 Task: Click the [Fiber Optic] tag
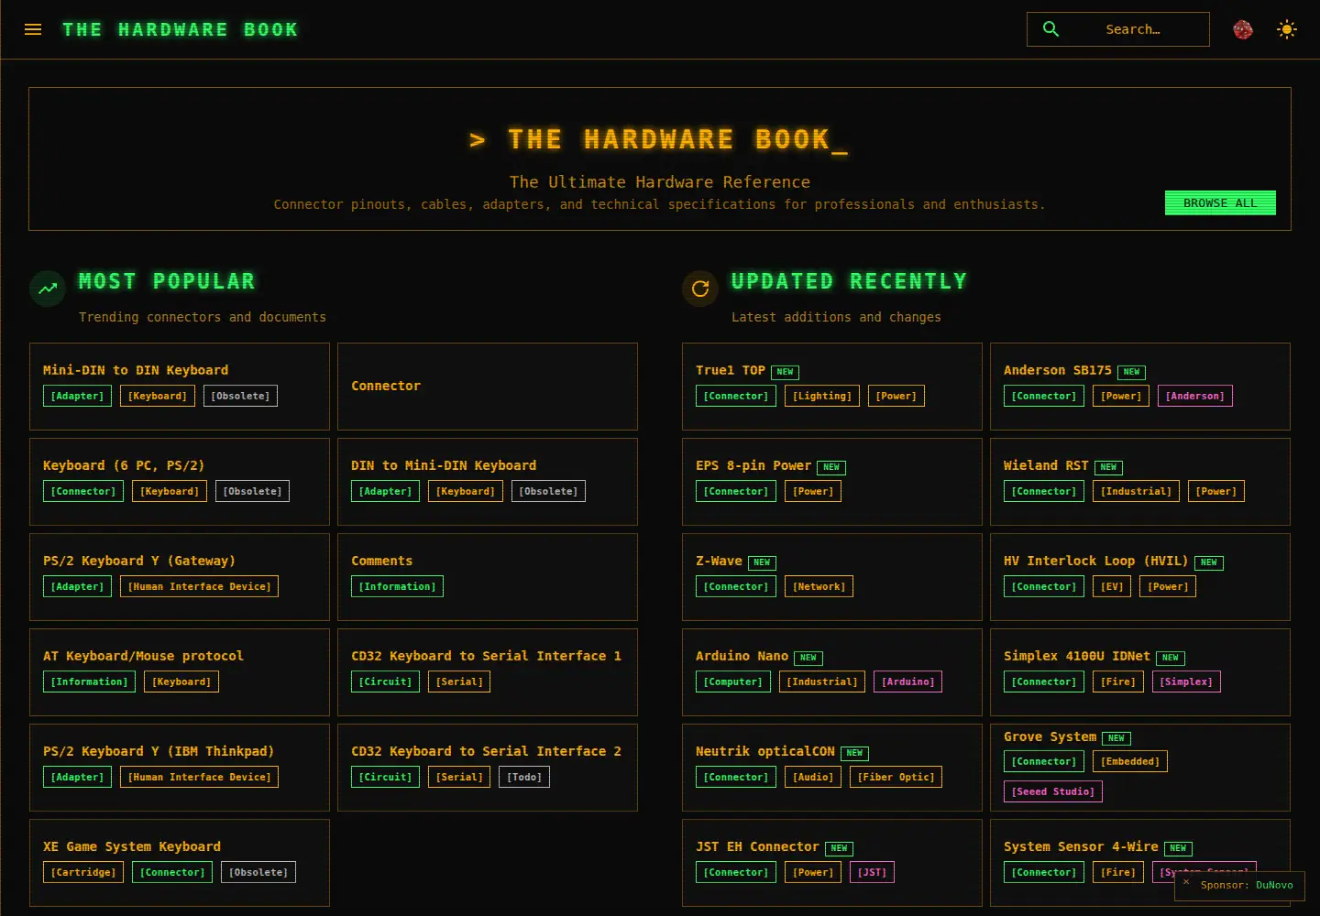pos(896,777)
